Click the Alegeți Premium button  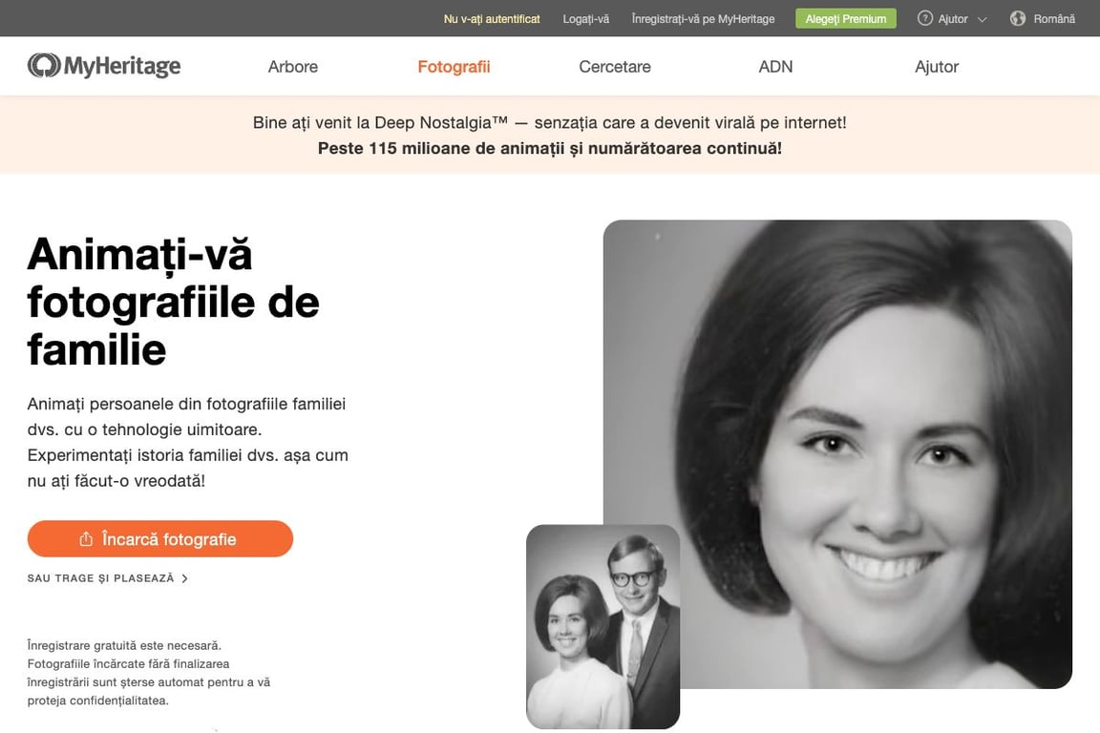pyautogui.click(x=845, y=19)
